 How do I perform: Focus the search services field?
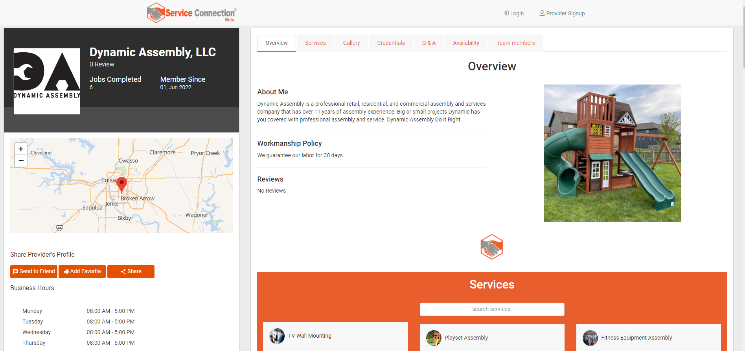[x=491, y=309]
